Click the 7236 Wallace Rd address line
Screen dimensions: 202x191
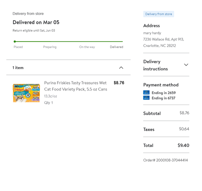tap(164, 39)
